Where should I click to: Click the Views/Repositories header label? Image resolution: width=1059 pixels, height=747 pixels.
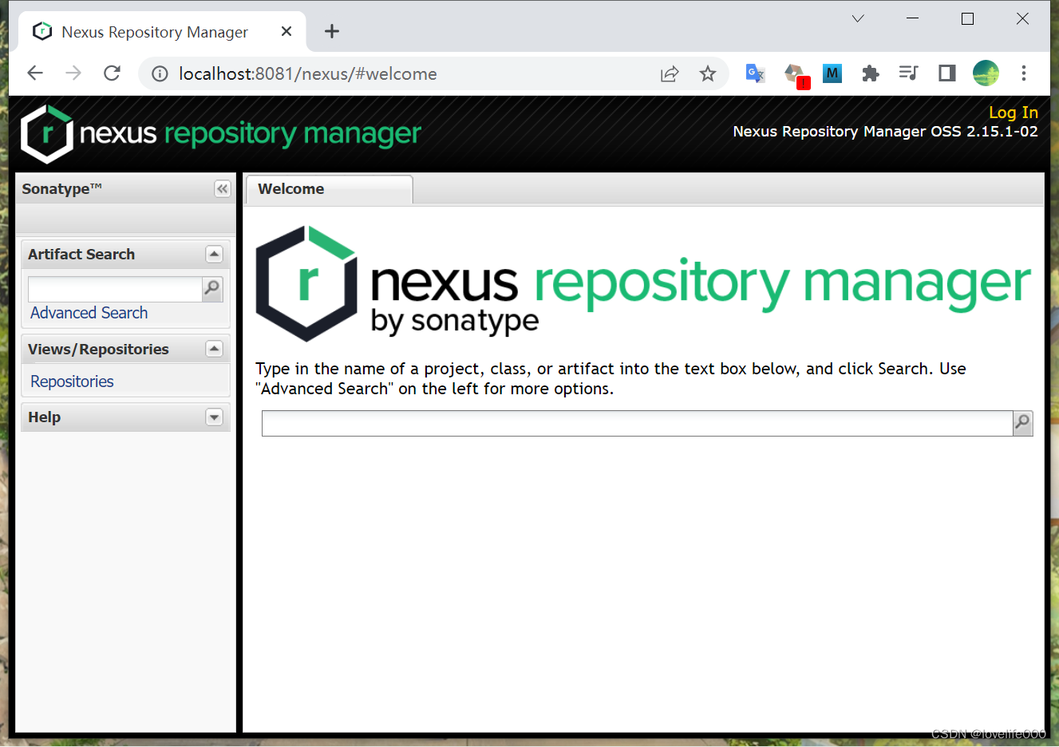click(98, 350)
